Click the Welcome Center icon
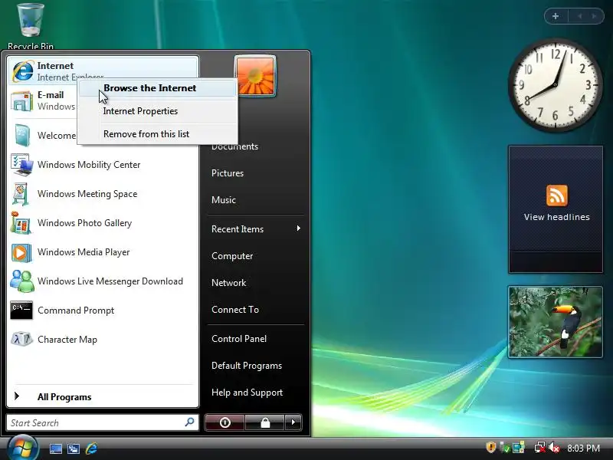The image size is (613, 460). pos(22,135)
